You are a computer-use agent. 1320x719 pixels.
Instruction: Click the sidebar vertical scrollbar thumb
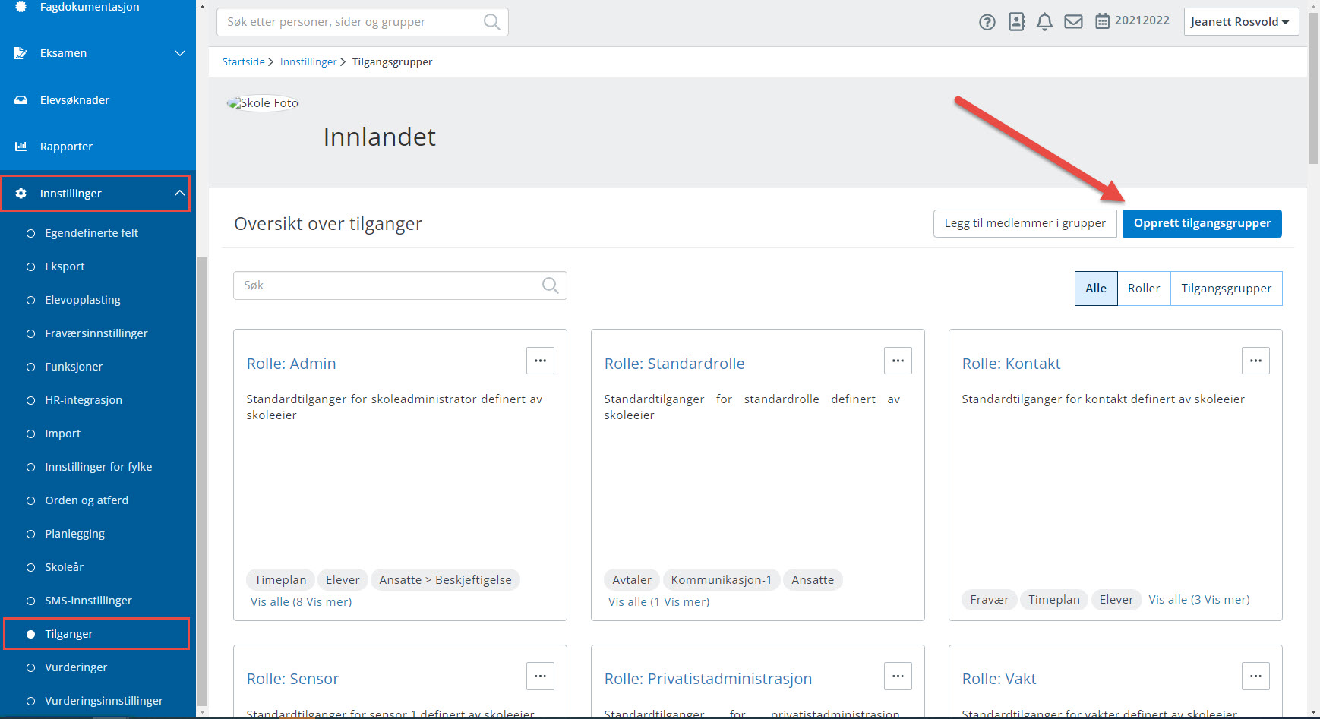click(202, 482)
